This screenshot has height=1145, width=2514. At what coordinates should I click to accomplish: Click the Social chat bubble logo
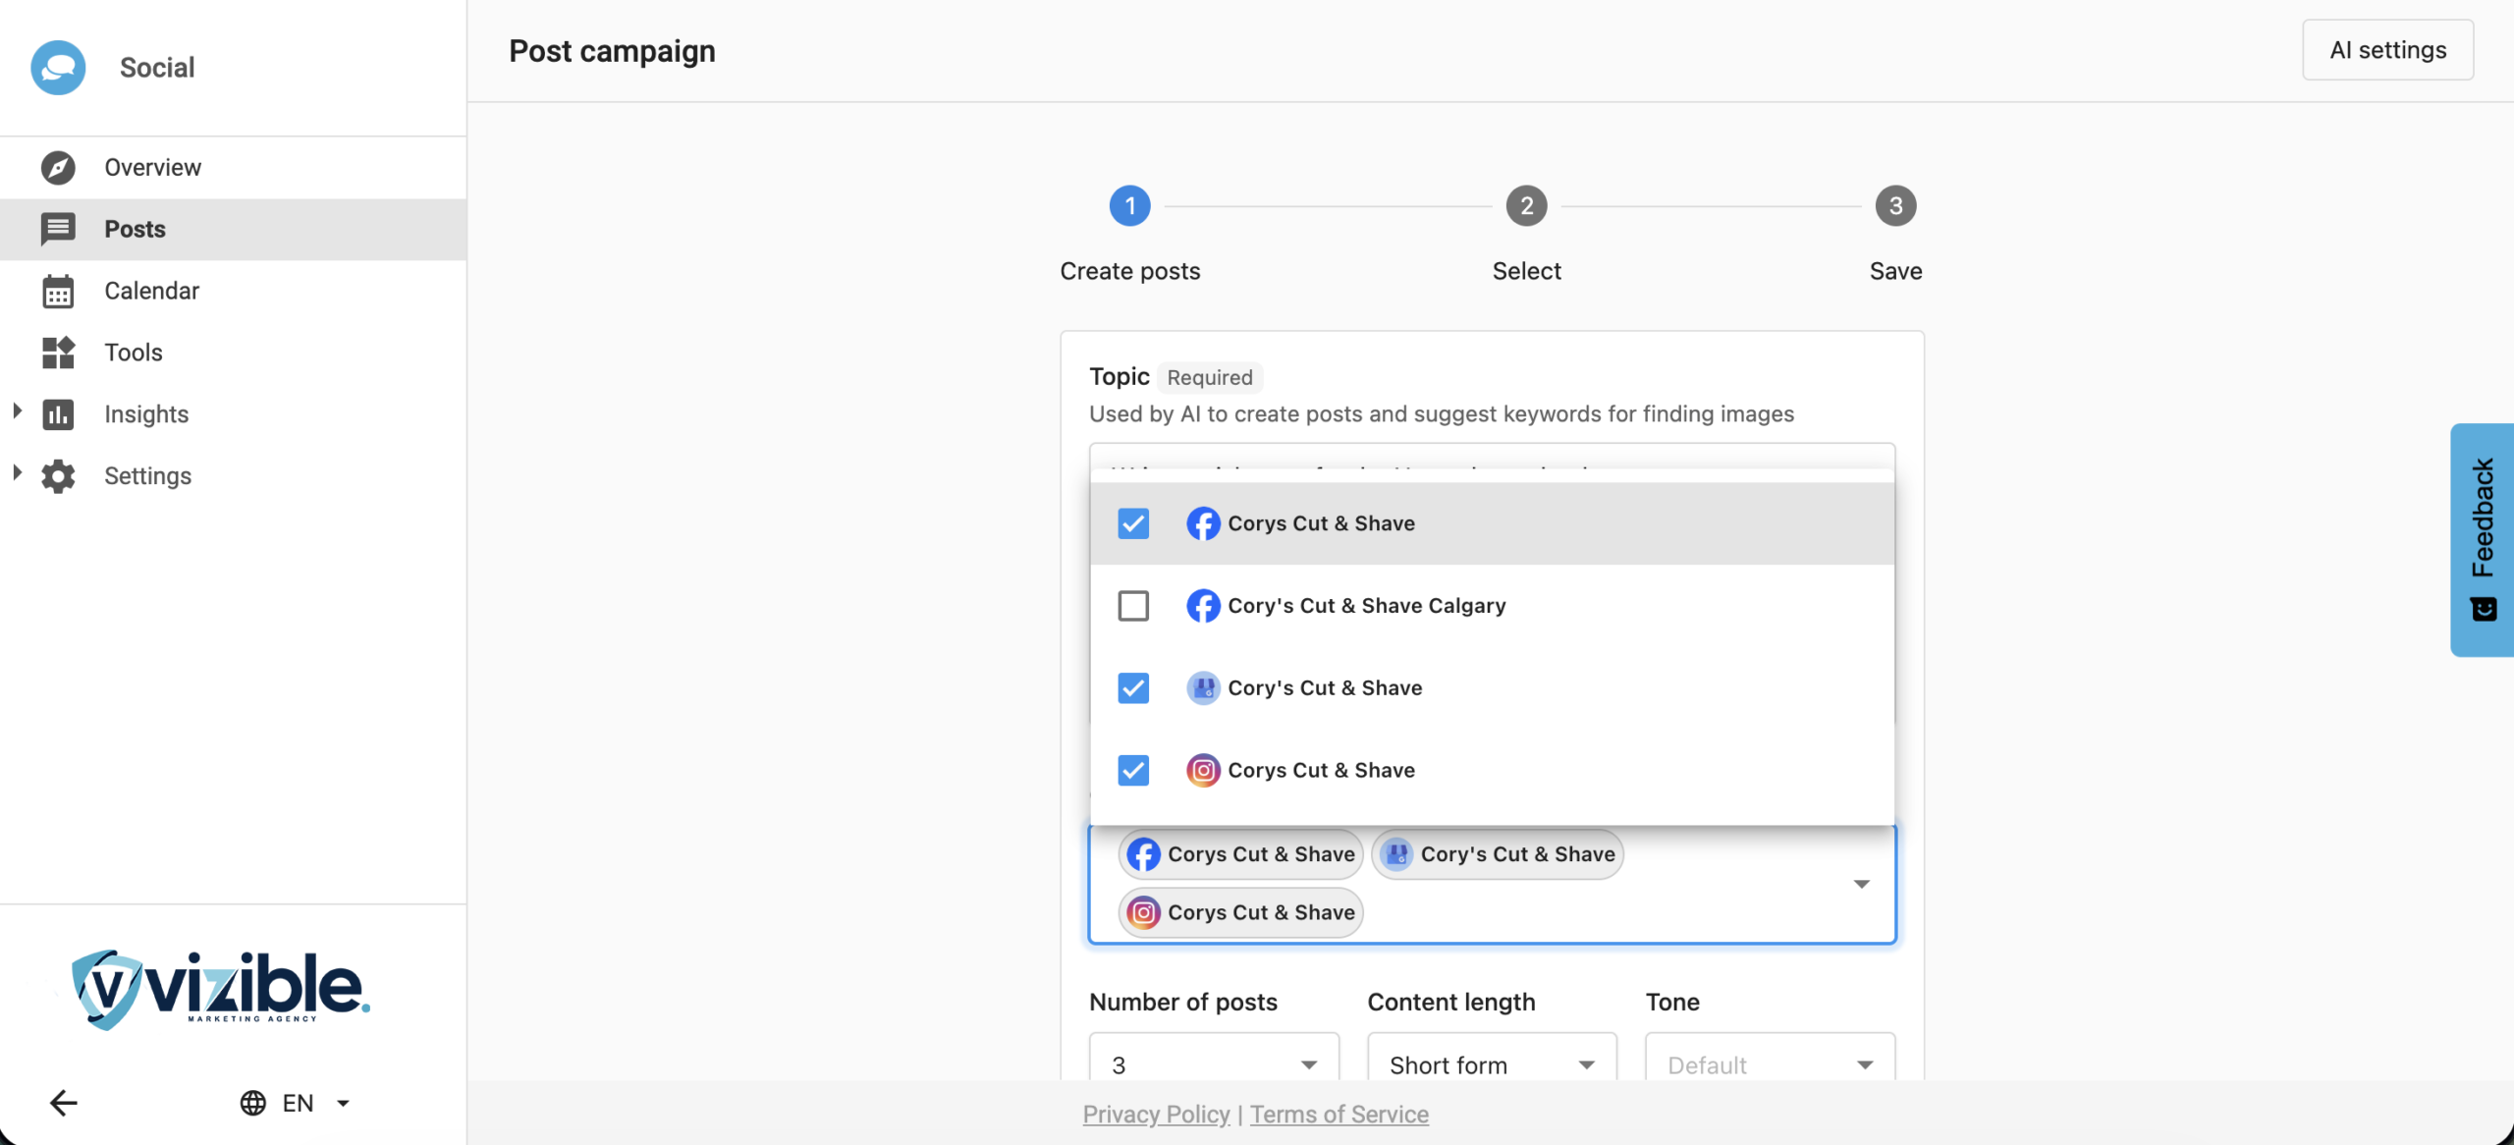(58, 68)
